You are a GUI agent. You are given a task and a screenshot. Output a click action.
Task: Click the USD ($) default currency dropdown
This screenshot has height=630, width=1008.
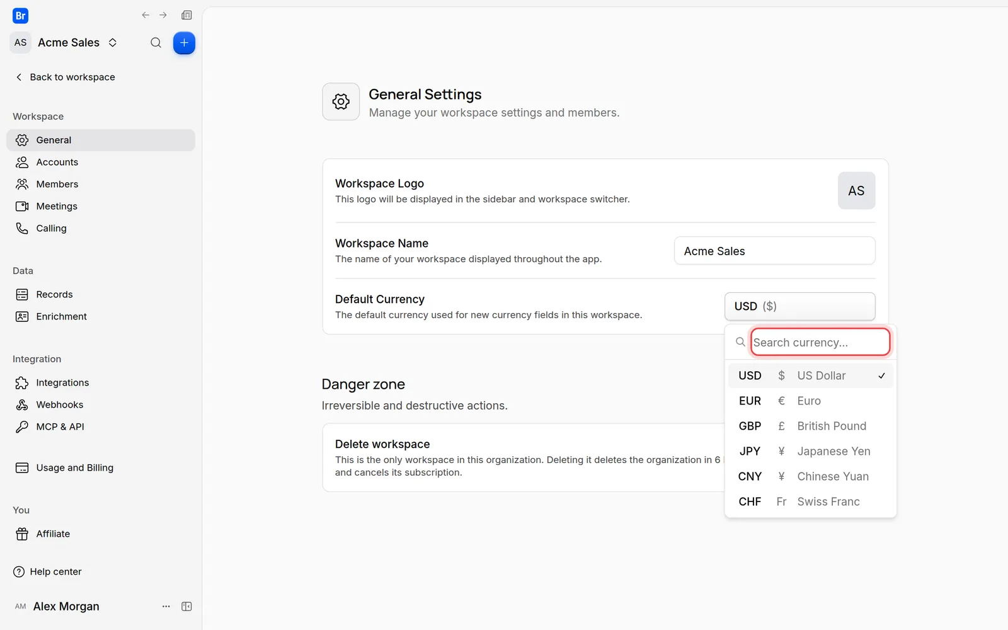click(x=799, y=306)
